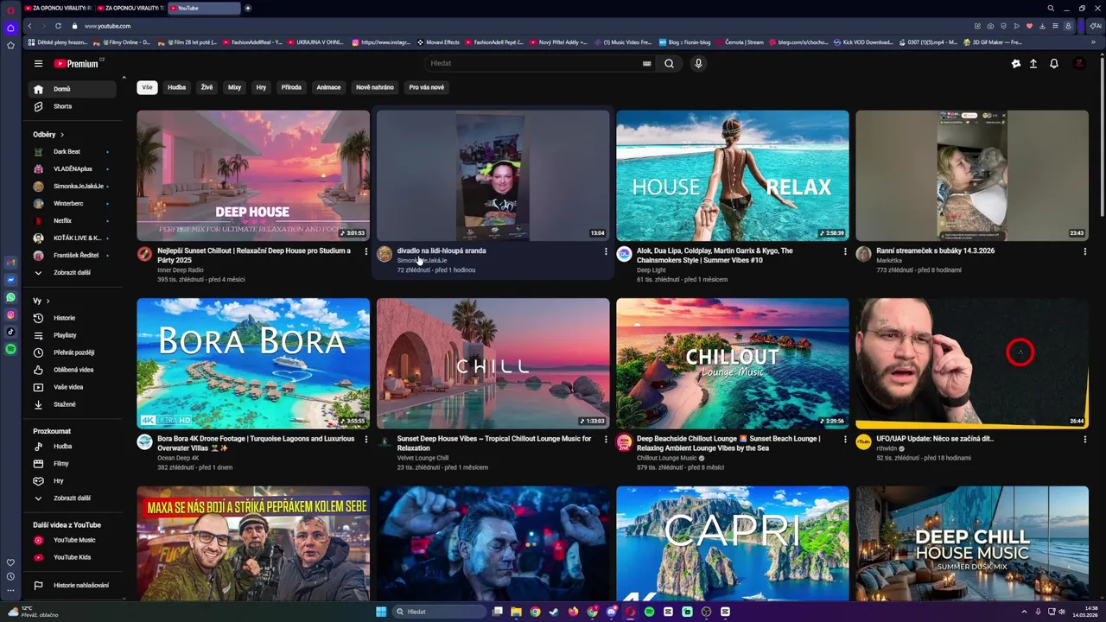The width and height of the screenshot is (1106, 622).
Task: Open Windows Start menu
Action: point(381,612)
